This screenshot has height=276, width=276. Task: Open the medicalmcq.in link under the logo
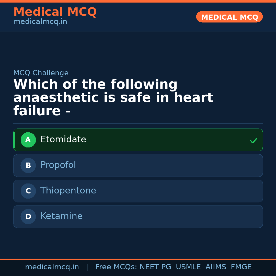point(40,22)
